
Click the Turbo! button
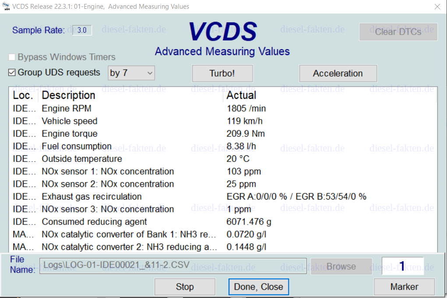[x=222, y=73]
